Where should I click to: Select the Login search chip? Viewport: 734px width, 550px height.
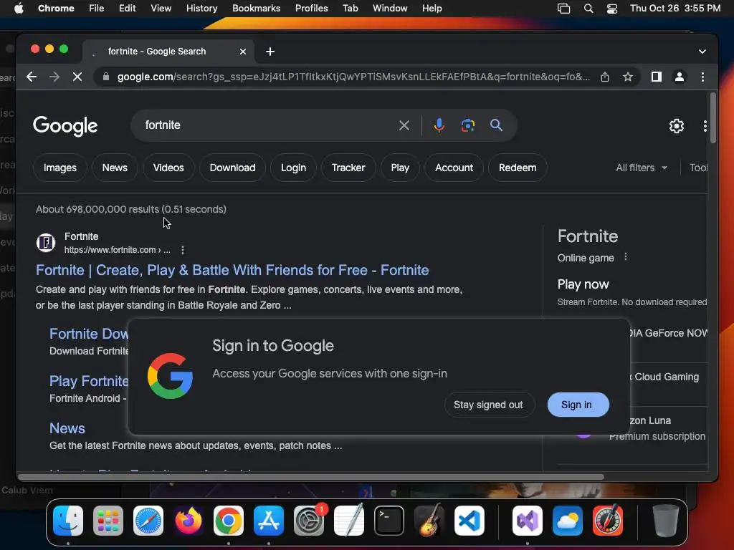pos(293,168)
